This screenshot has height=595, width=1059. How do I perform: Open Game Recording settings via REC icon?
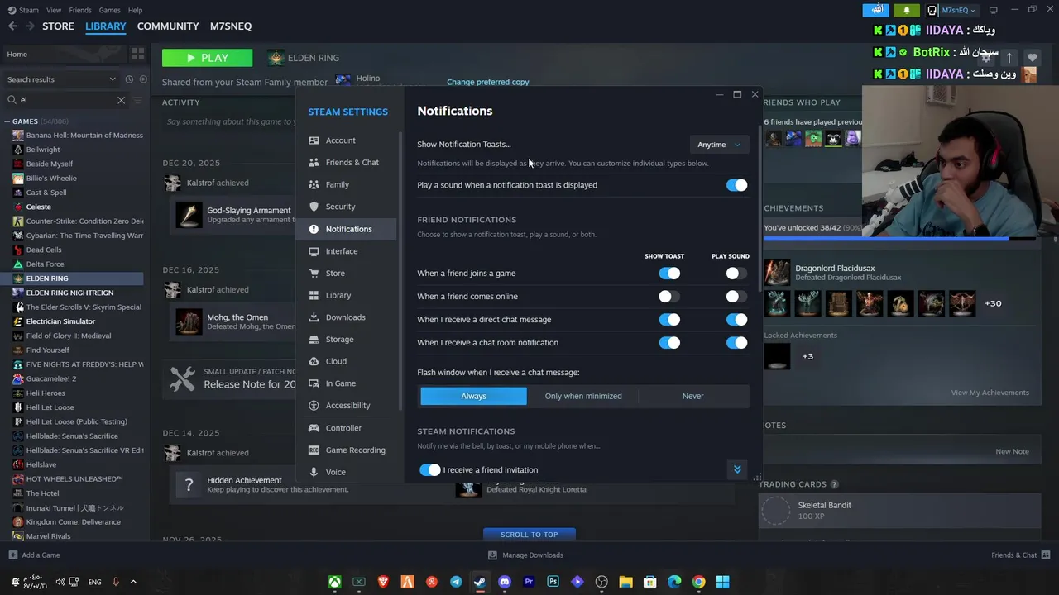tap(314, 450)
